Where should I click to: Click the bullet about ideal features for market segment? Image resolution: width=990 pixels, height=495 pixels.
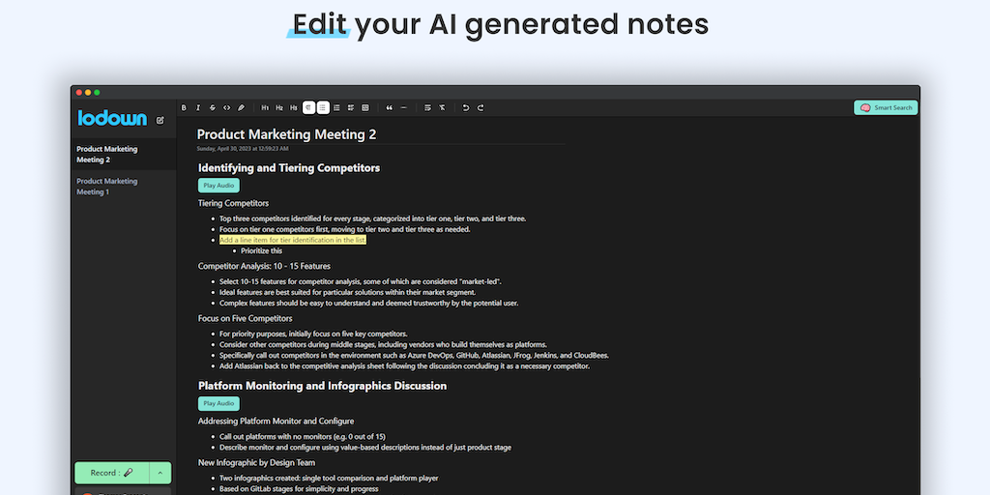tap(348, 292)
